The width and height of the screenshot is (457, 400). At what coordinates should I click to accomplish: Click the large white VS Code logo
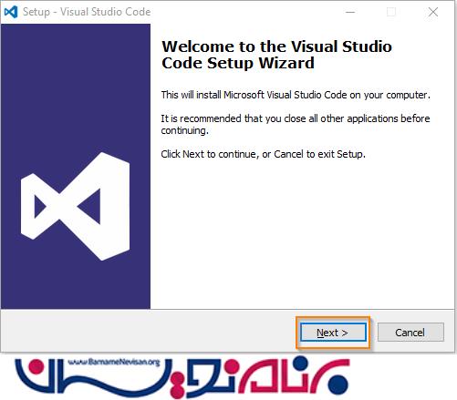[75, 207]
